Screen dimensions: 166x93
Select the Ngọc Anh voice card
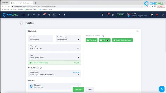[x=54, y=86]
